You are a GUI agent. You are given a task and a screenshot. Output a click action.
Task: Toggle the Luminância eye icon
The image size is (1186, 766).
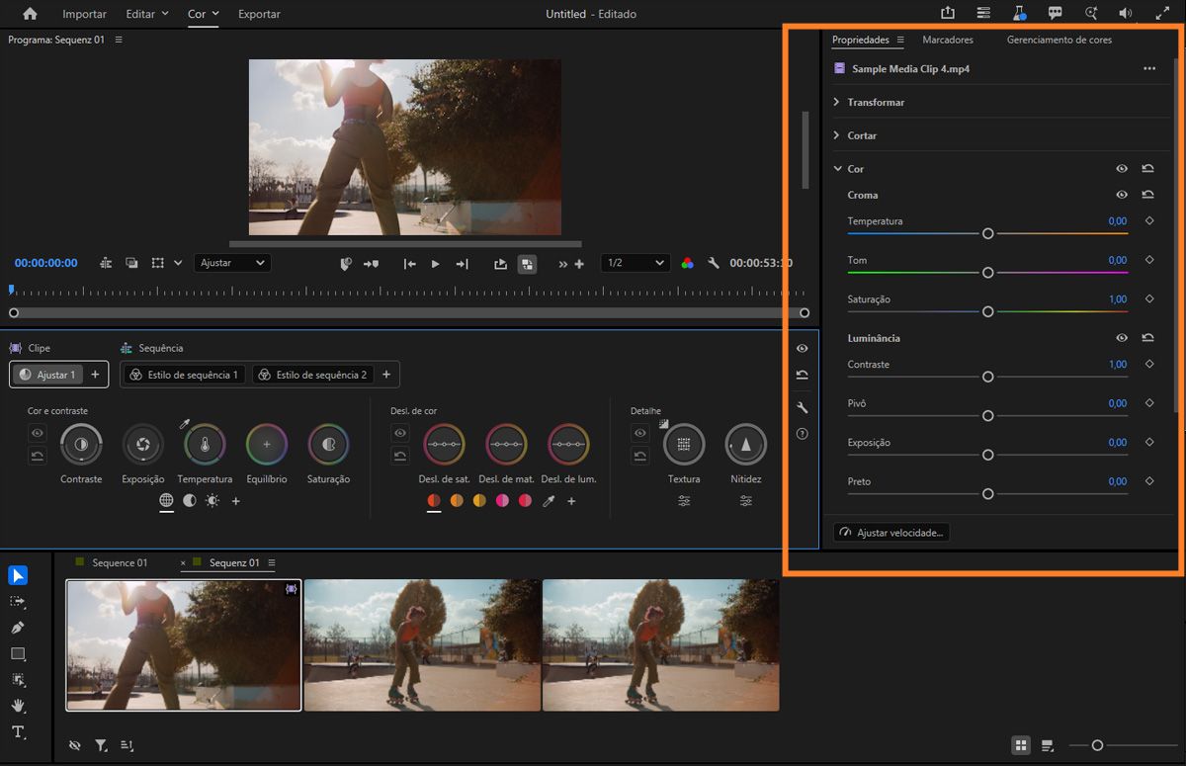point(1122,338)
